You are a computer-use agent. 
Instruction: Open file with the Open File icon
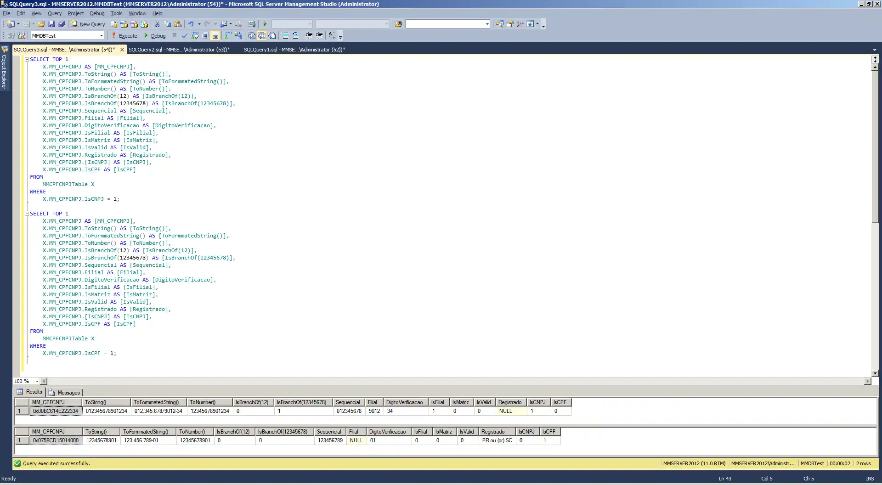tap(41, 24)
